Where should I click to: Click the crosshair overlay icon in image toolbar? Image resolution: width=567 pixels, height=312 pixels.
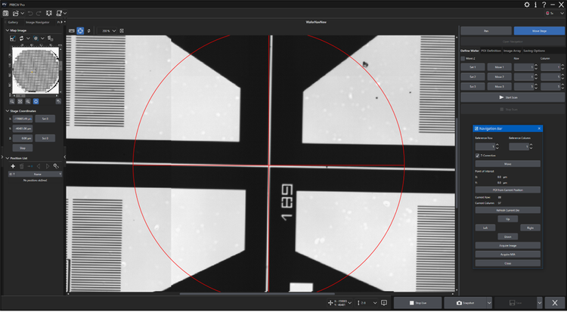coord(80,31)
